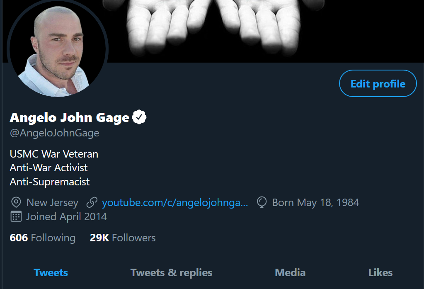424x289 pixels.
Task: Click the calendar icon beside Joined date
Action: pos(16,216)
